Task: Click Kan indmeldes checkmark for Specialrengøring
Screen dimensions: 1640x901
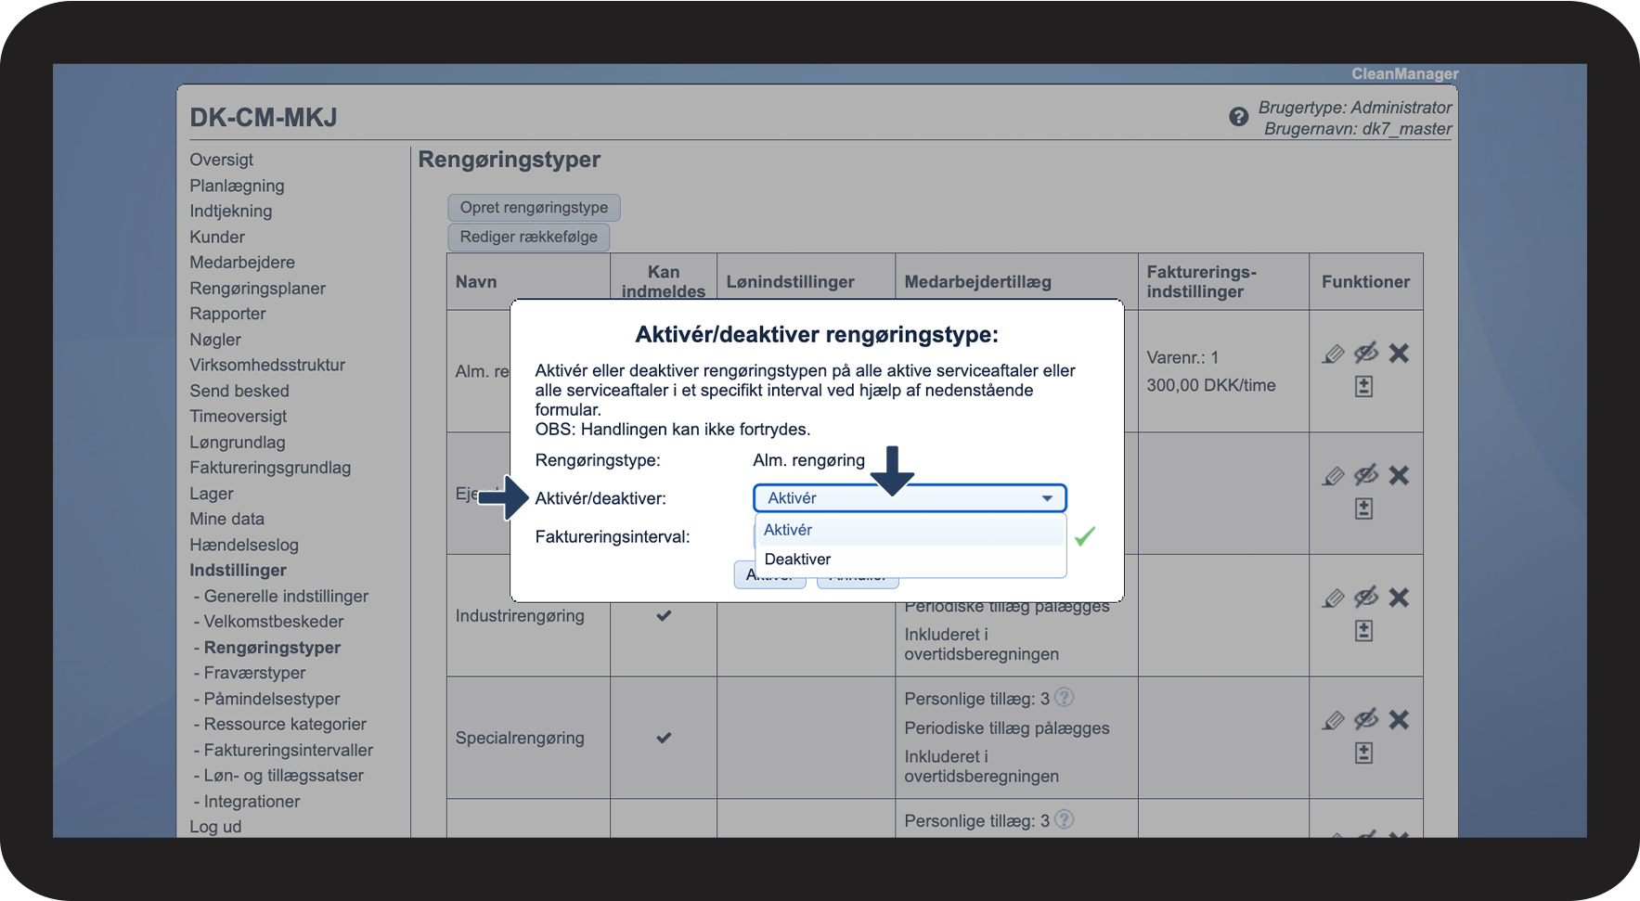Action: (x=664, y=738)
